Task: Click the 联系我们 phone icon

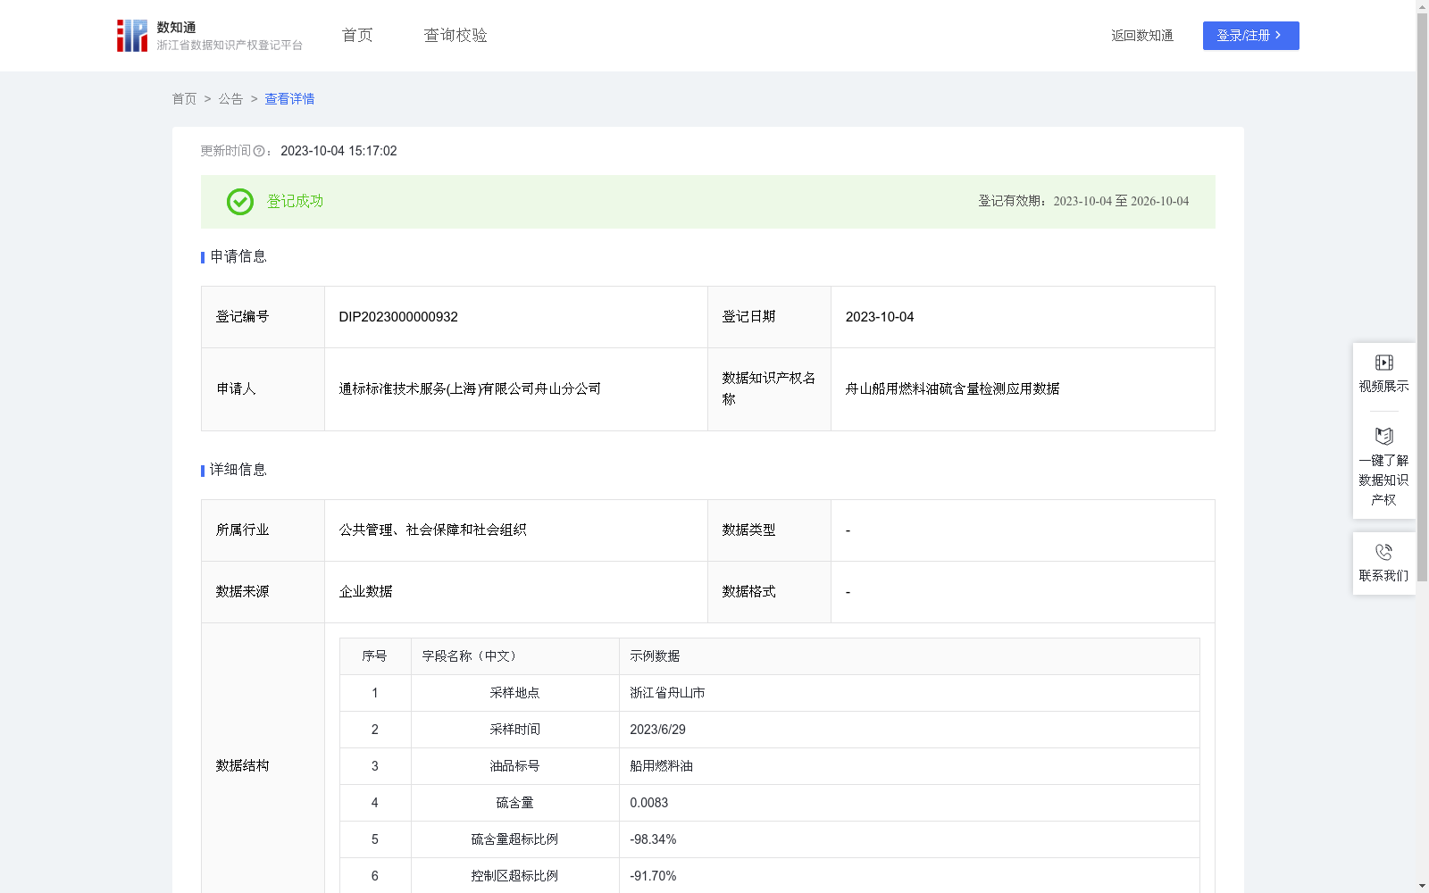Action: [1383, 553]
